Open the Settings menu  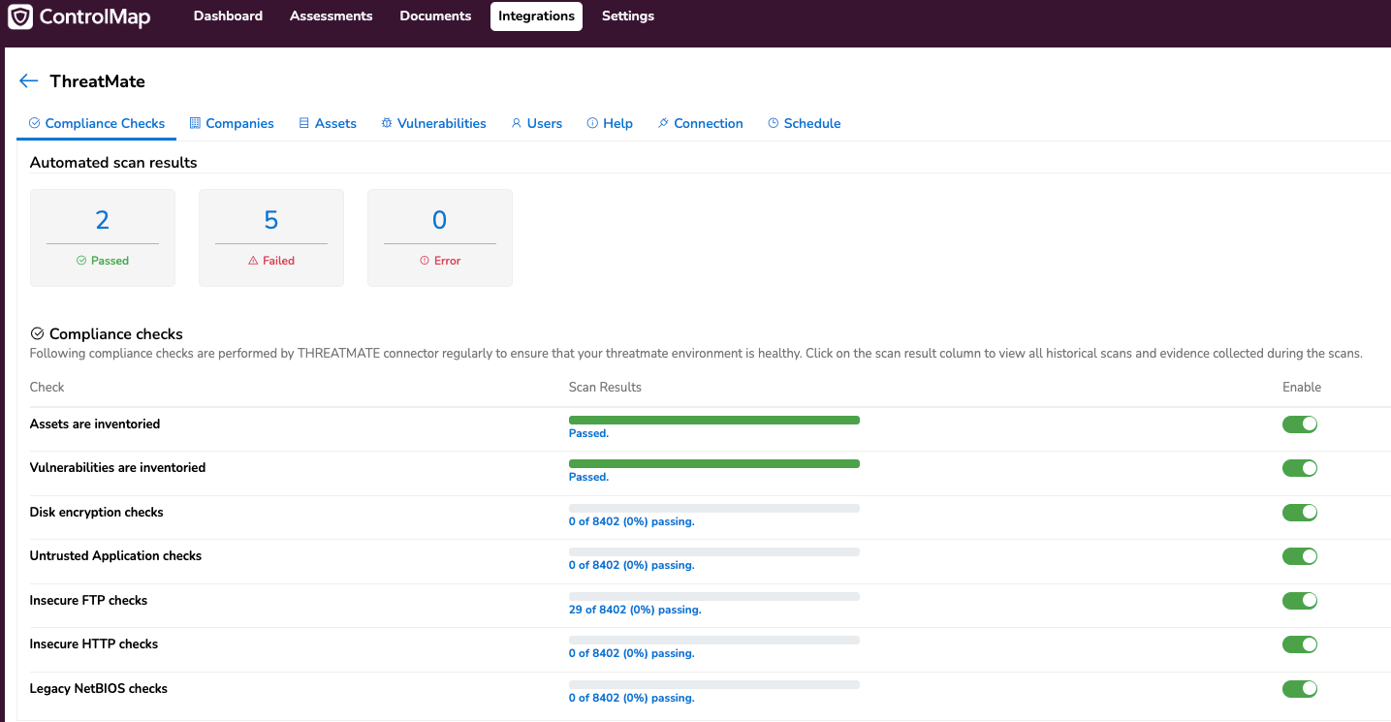tap(628, 16)
